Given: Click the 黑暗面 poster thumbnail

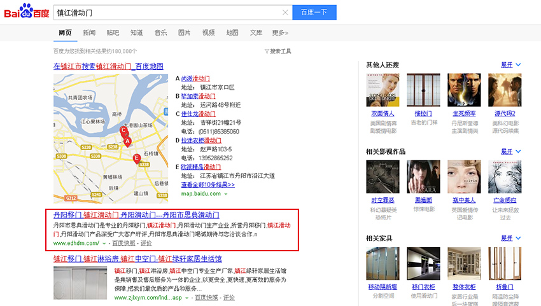Looking at the screenshot, I should [x=423, y=177].
